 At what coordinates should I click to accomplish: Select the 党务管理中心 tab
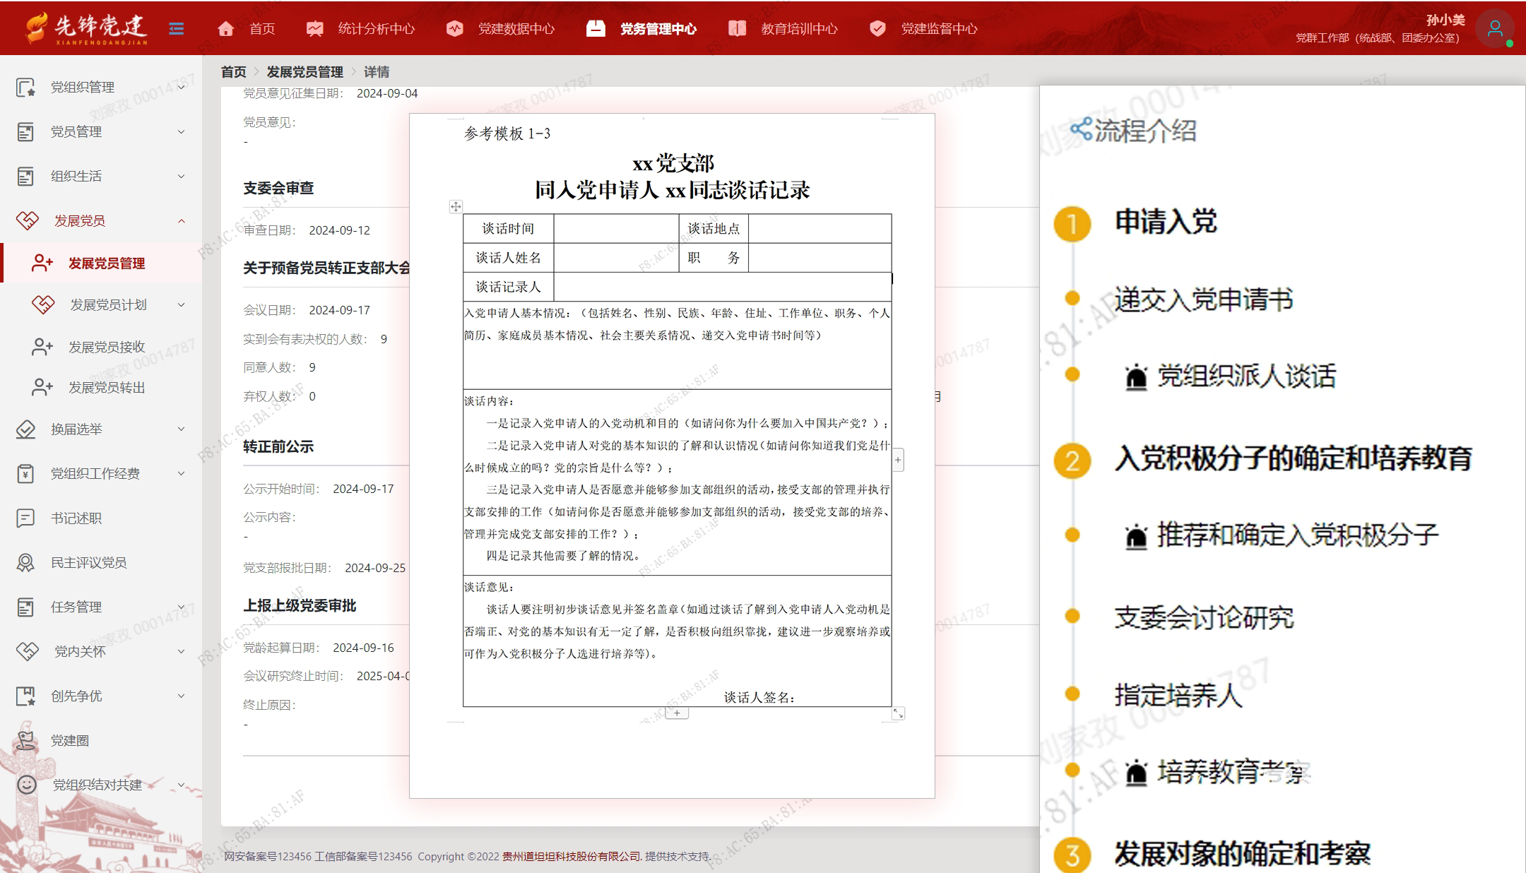point(658,29)
